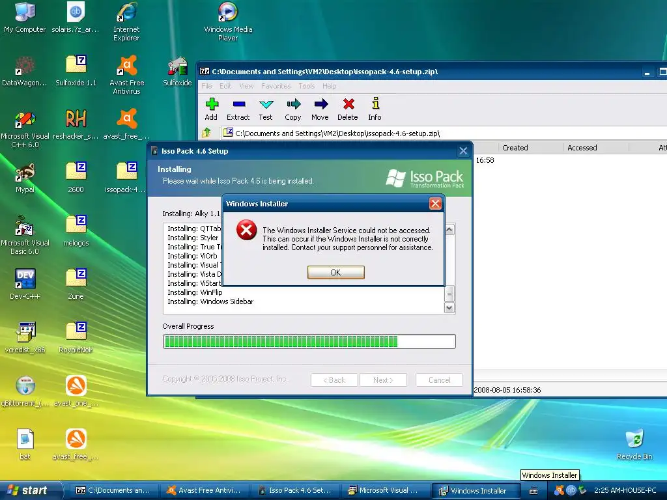Click the Delete toolbar icon
The height and width of the screenshot is (500, 667).
click(x=348, y=109)
